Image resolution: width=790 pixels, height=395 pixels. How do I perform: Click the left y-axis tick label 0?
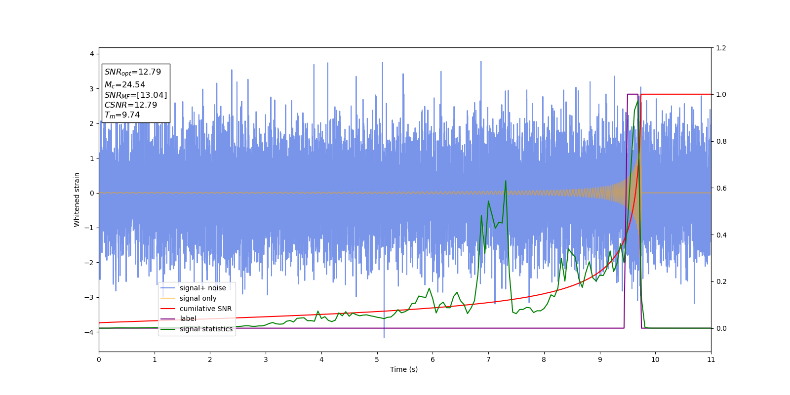[x=92, y=193]
